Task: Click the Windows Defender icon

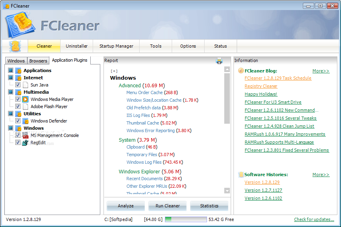Action: (x=25, y=121)
